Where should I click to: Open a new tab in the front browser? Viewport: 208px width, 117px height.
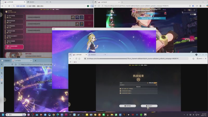pyautogui.click(x=105, y=55)
